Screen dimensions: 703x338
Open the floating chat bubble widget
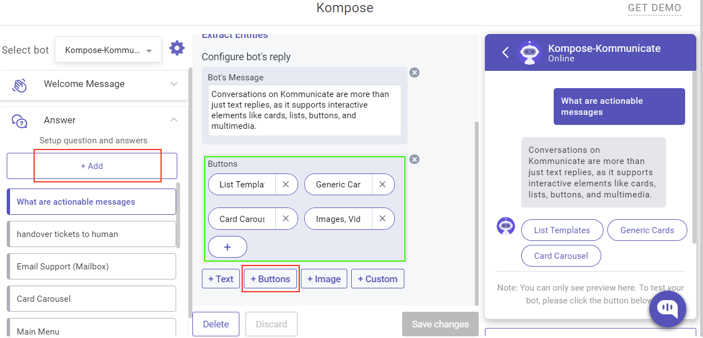point(667,308)
